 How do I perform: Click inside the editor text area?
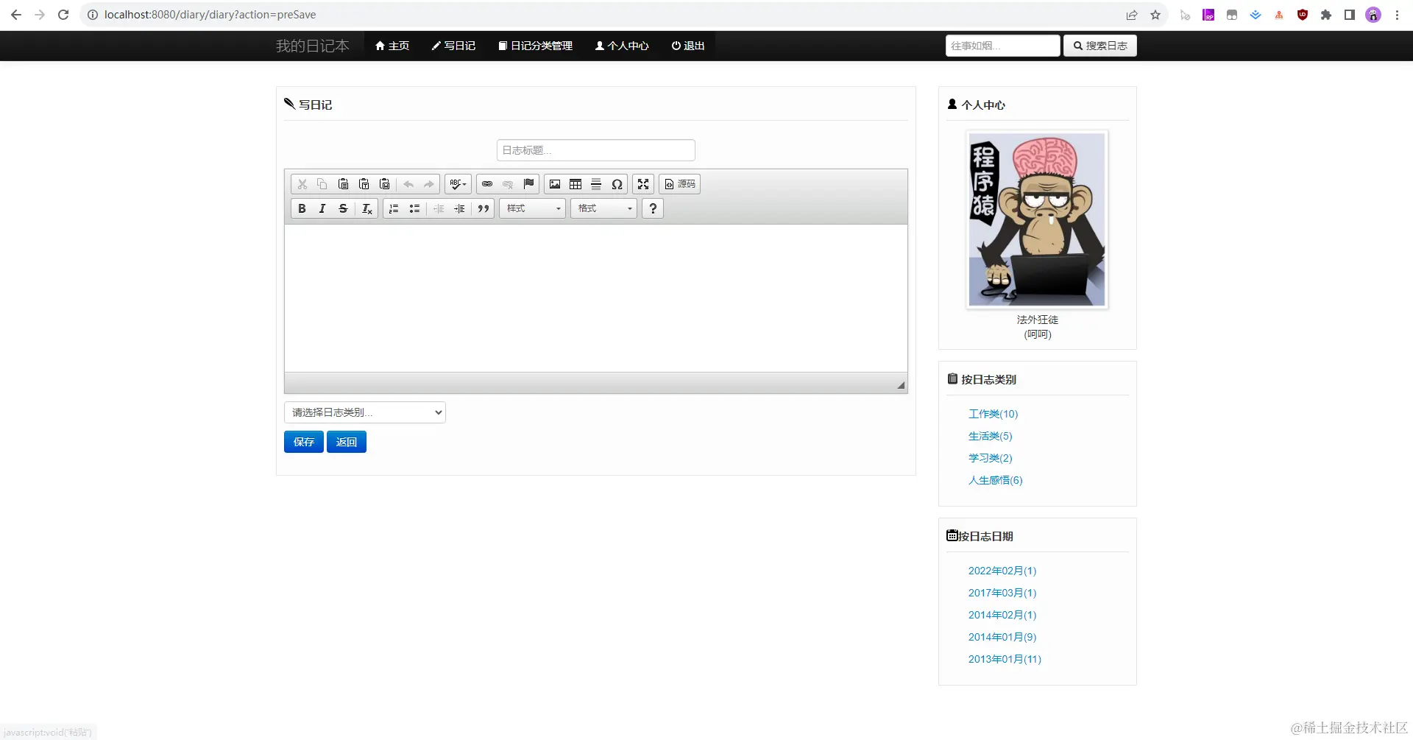pos(596,298)
